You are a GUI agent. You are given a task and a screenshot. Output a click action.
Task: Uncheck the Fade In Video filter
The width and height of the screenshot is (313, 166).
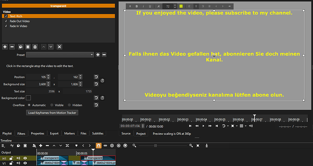(6, 26)
